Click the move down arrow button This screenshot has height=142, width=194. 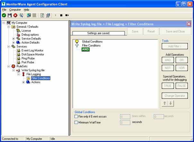pos(171,103)
